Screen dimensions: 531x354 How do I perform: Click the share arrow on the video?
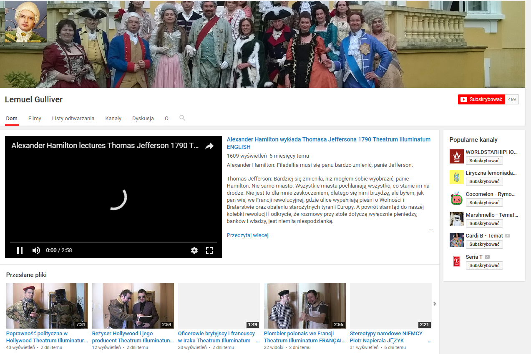(209, 146)
